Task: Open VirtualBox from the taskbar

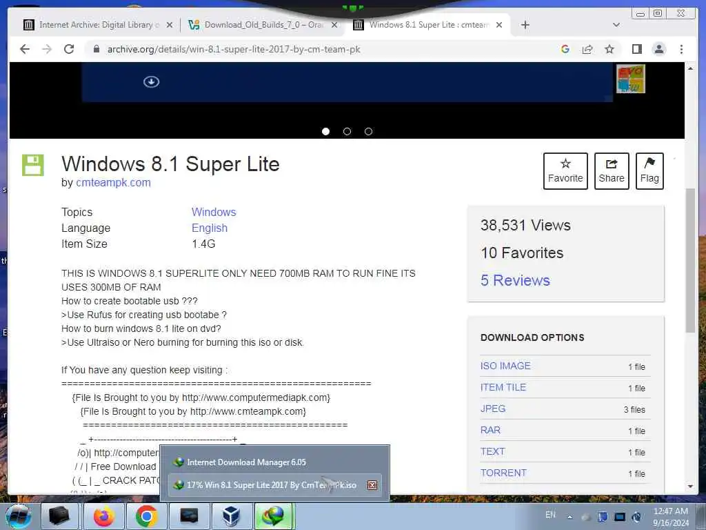Action: [x=232, y=516]
